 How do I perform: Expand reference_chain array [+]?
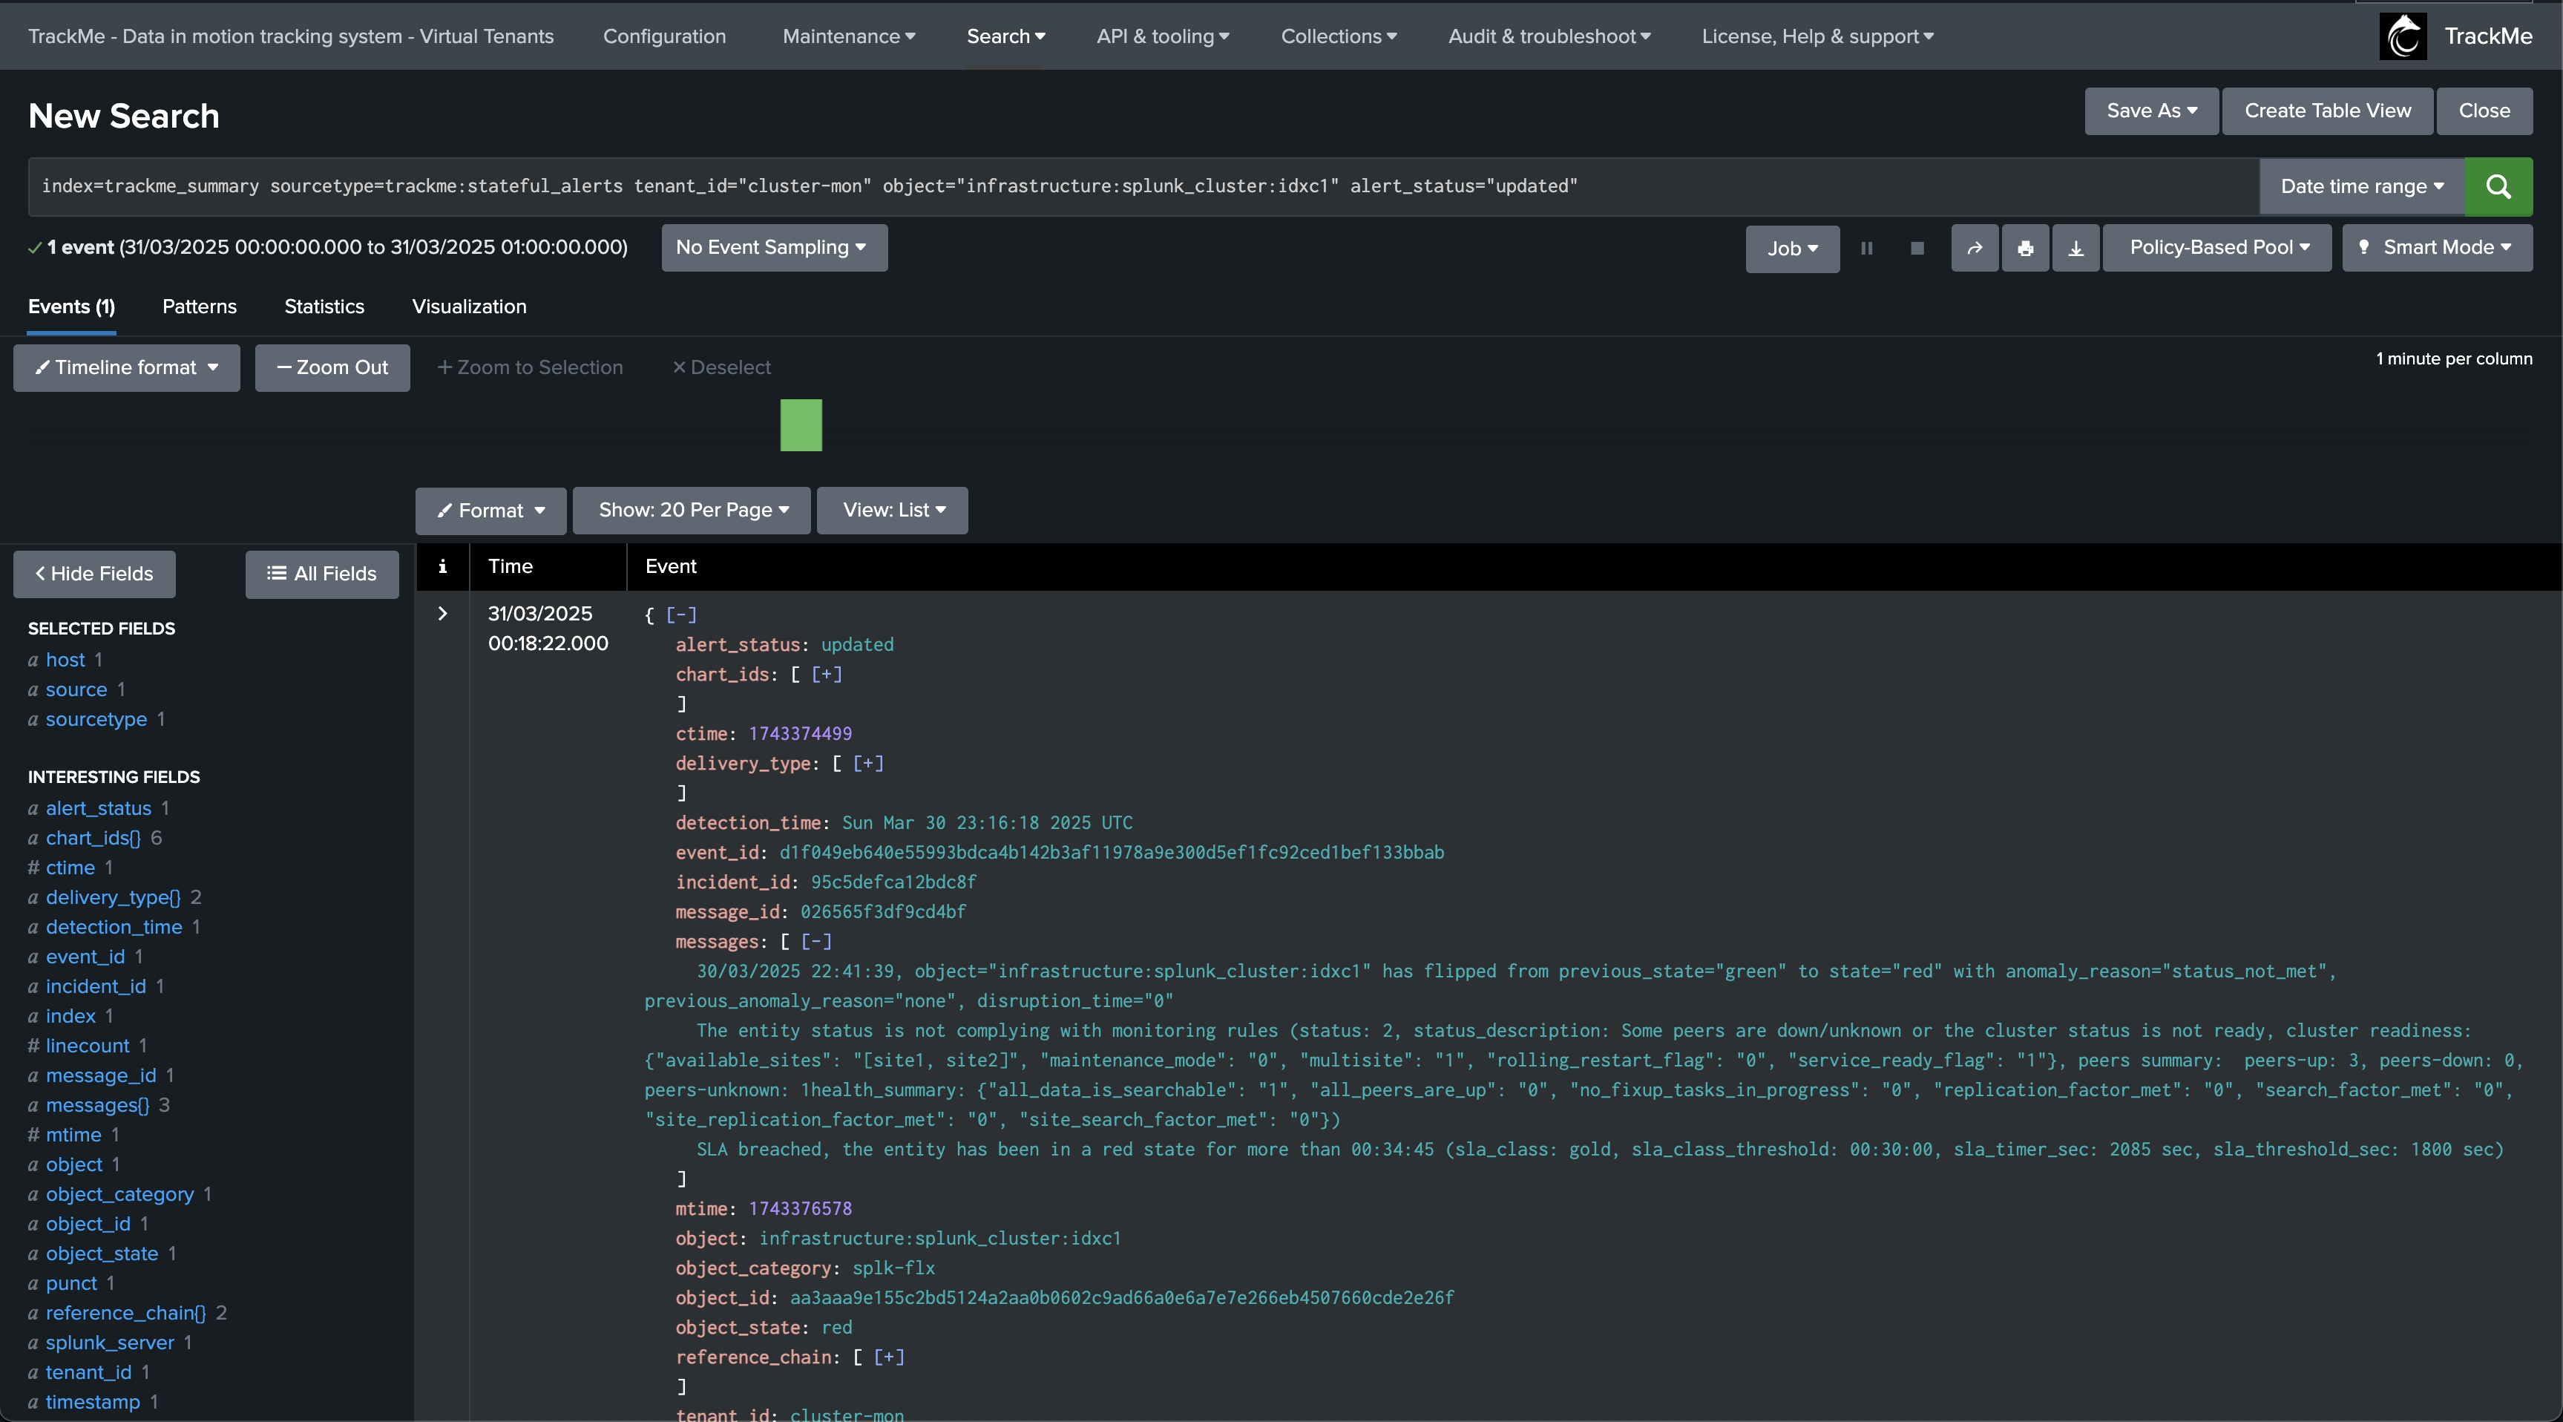(x=888, y=1357)
